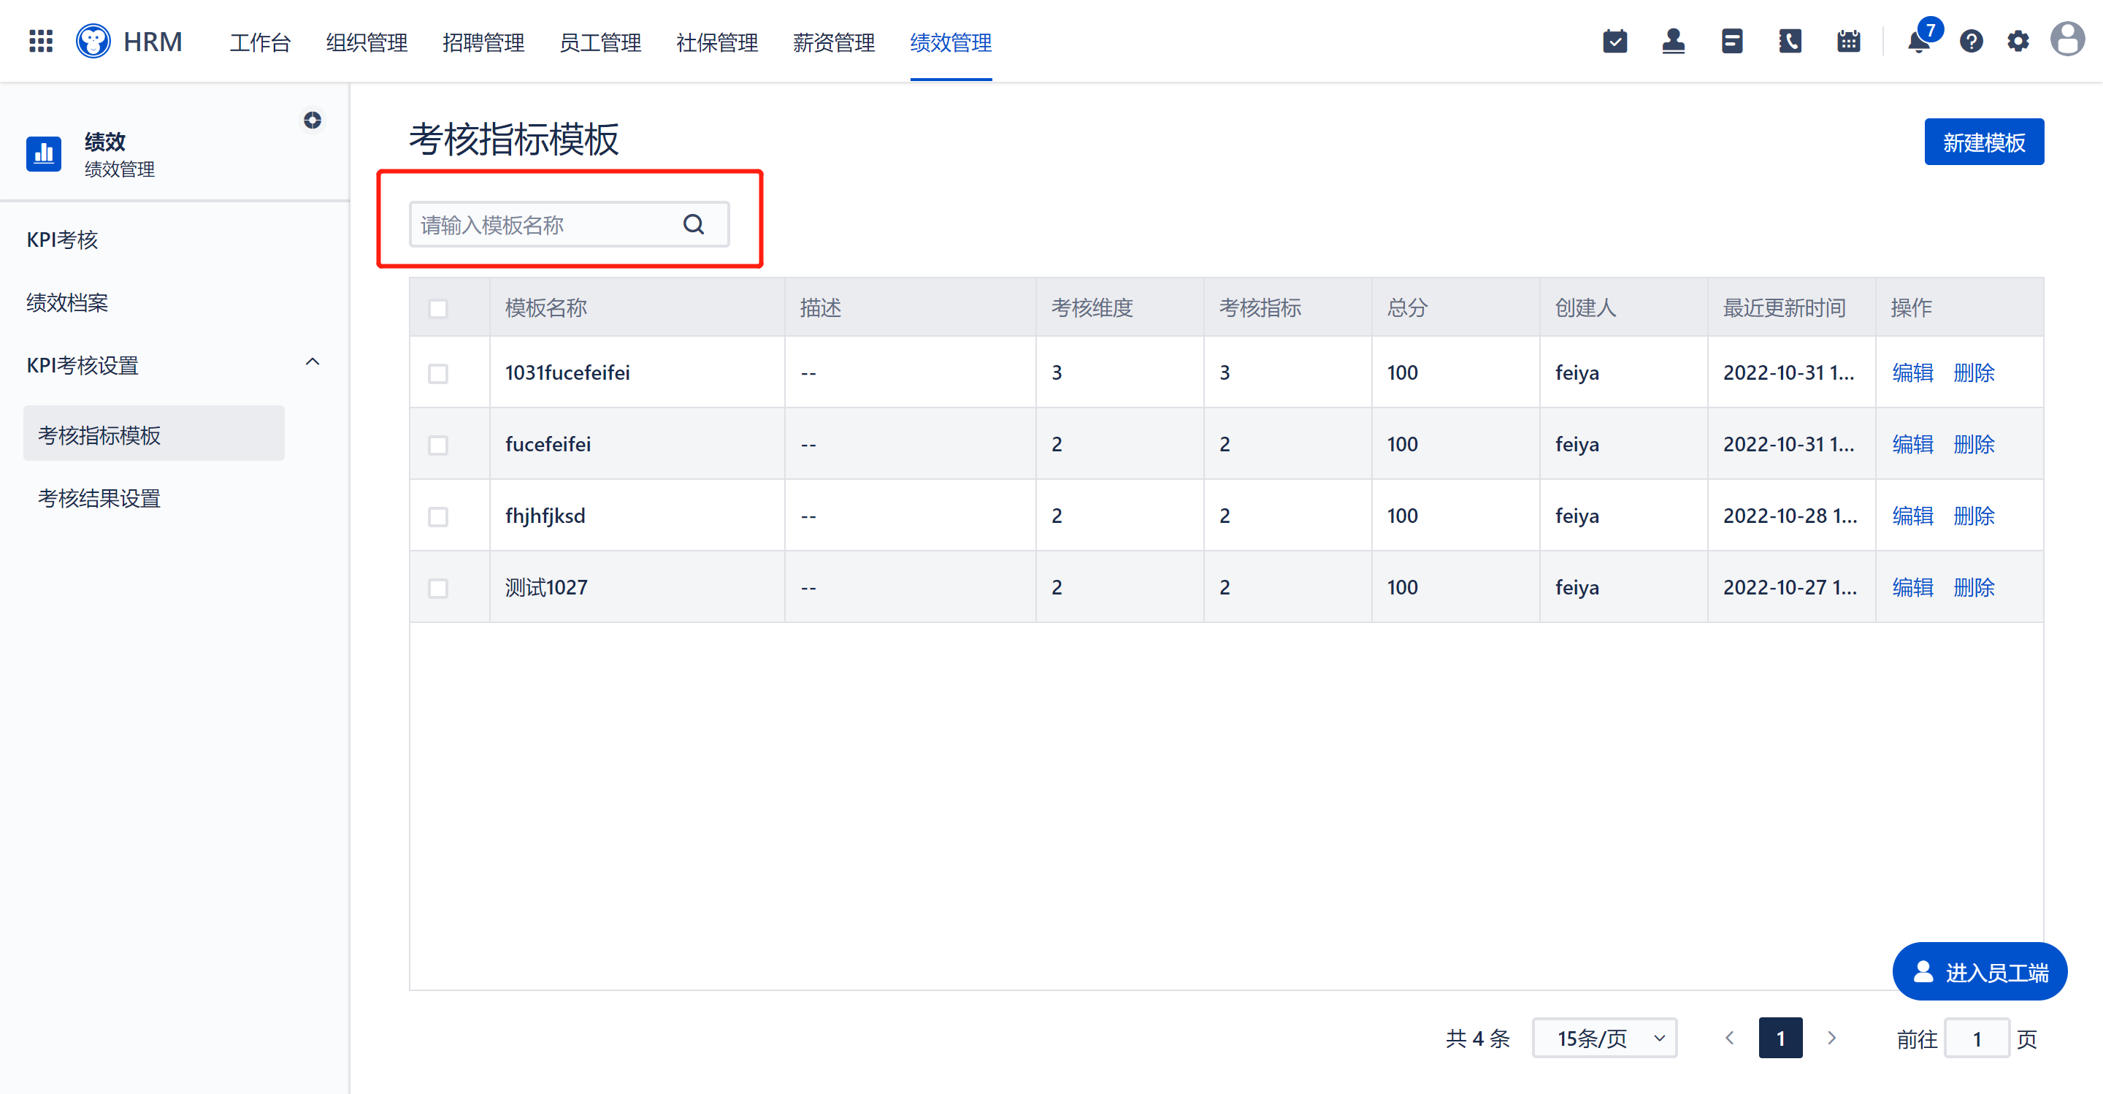Image resolution: width=2103 pixels, height=1094 pixels.
Task: Click the blue performance chart icon
Action: click(44, 153)
